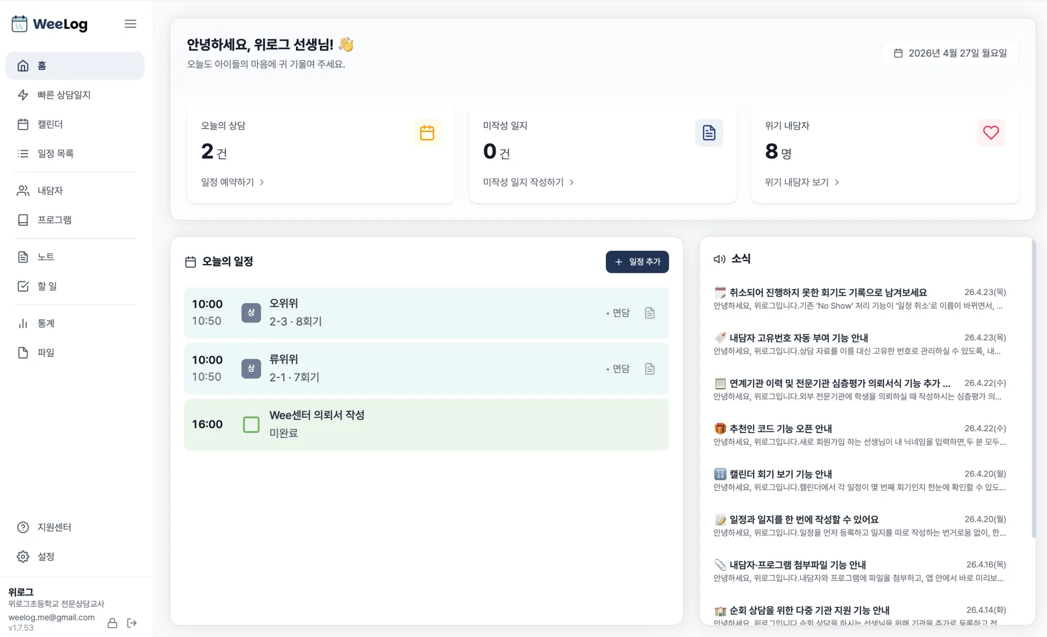
Task: Open the 홈 menu item
Action: 75,66
